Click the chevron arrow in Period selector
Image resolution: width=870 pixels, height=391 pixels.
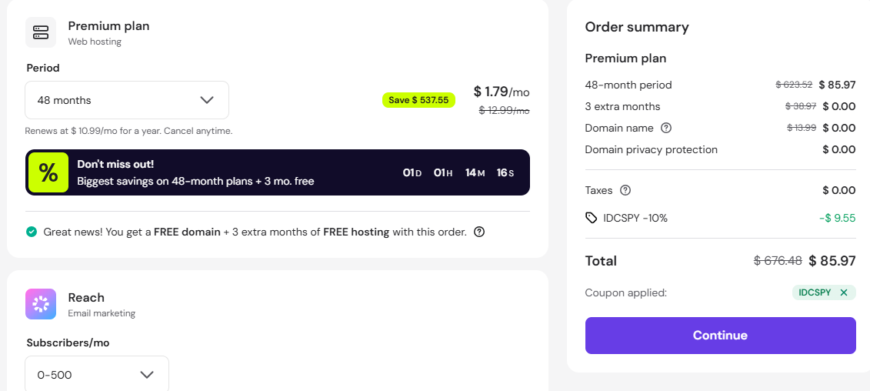[207, 100]
